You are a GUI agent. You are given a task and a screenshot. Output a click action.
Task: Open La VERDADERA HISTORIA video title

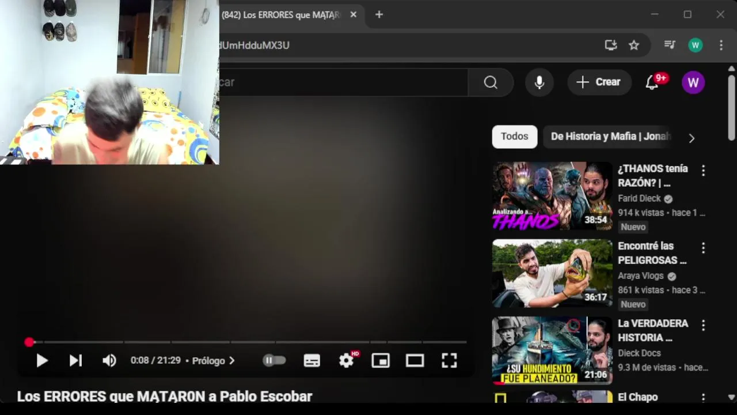tap(653, 330)
